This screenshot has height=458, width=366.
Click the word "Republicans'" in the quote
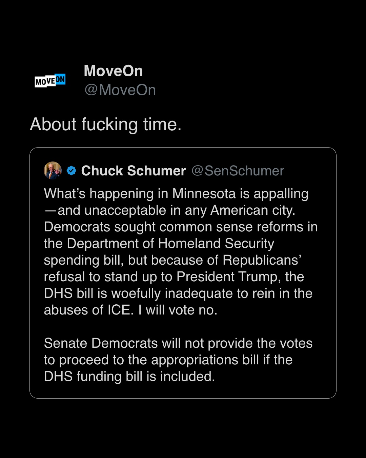tap(262, 260)
